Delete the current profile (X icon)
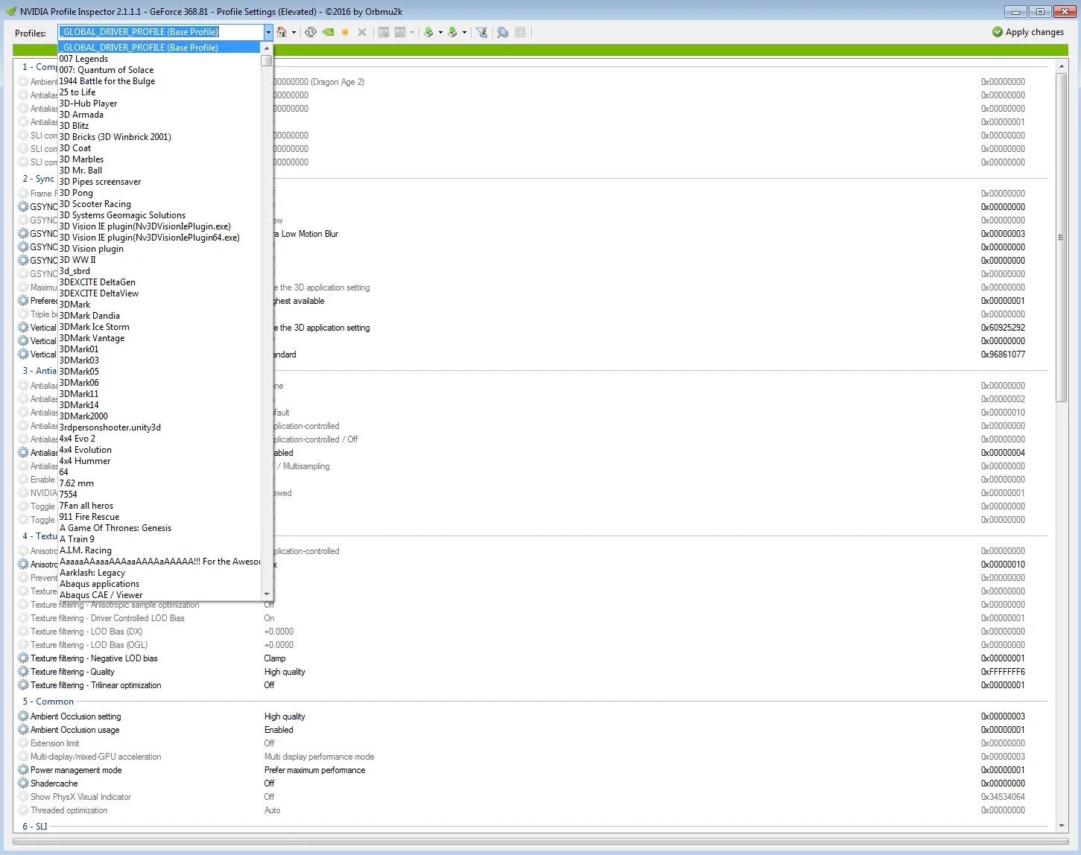The width and height of the screenshot is (1081, 855). [x=362, y=32]
